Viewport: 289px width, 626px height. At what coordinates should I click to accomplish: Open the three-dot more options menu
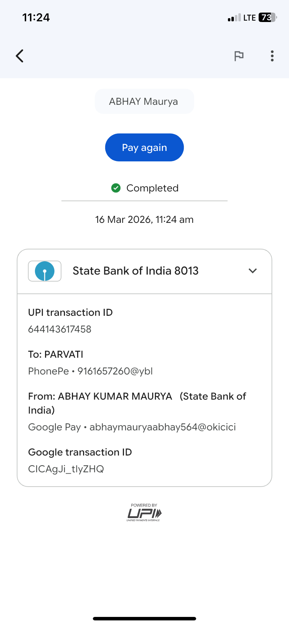point(272,56)
